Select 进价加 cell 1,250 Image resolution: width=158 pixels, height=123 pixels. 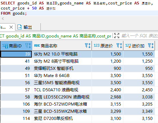click(139, 61)
